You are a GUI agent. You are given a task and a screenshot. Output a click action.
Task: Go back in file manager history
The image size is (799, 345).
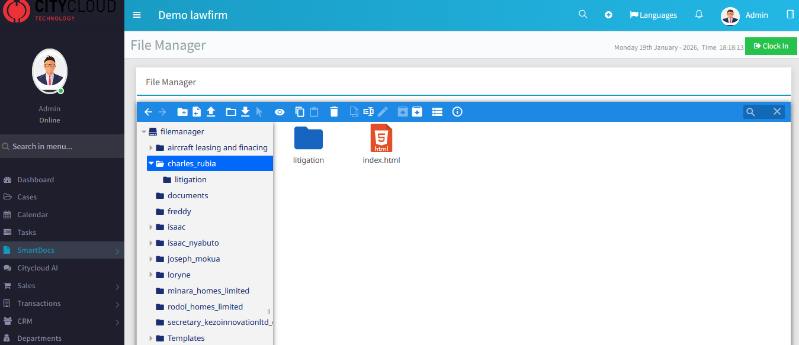coord(148,112)
